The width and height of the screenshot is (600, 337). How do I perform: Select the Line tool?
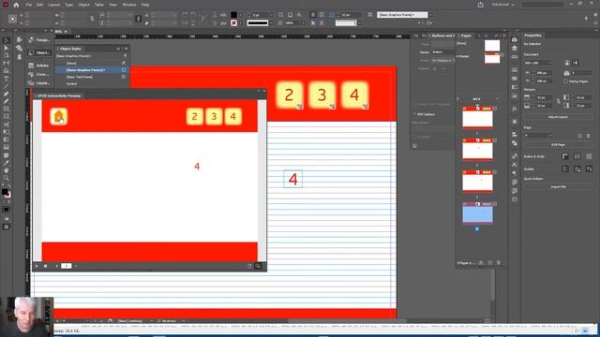pyautogui.click(x=6, y=86)
